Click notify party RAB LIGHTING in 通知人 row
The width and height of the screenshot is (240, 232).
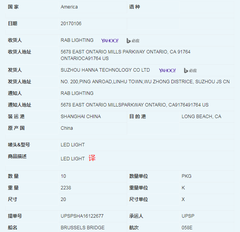point(77,93)
